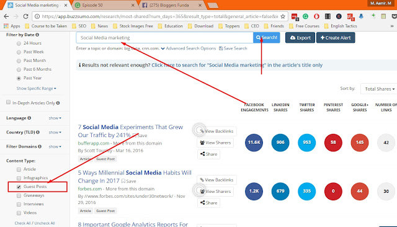This screenshot has height=227, width=397.
Task: Open the new tab button
Action: pyautogui.click(x=213, y=6)
